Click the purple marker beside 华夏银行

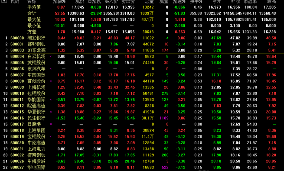pos(51,112)
